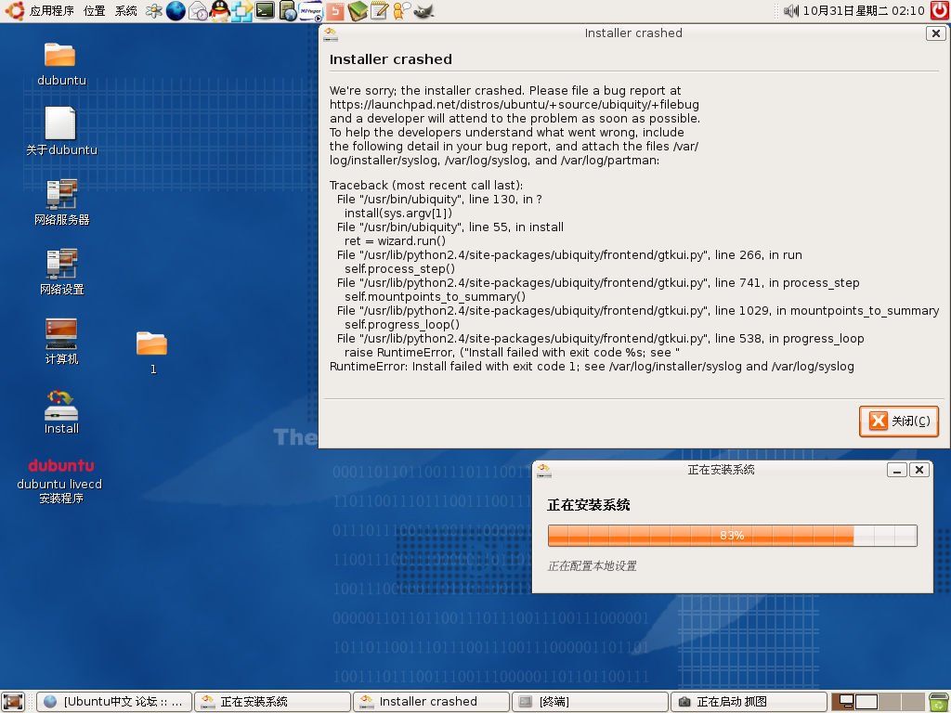Switch to first workspace in pager
The height and width of the screenshot is (713, 951).
coord(843,702)
